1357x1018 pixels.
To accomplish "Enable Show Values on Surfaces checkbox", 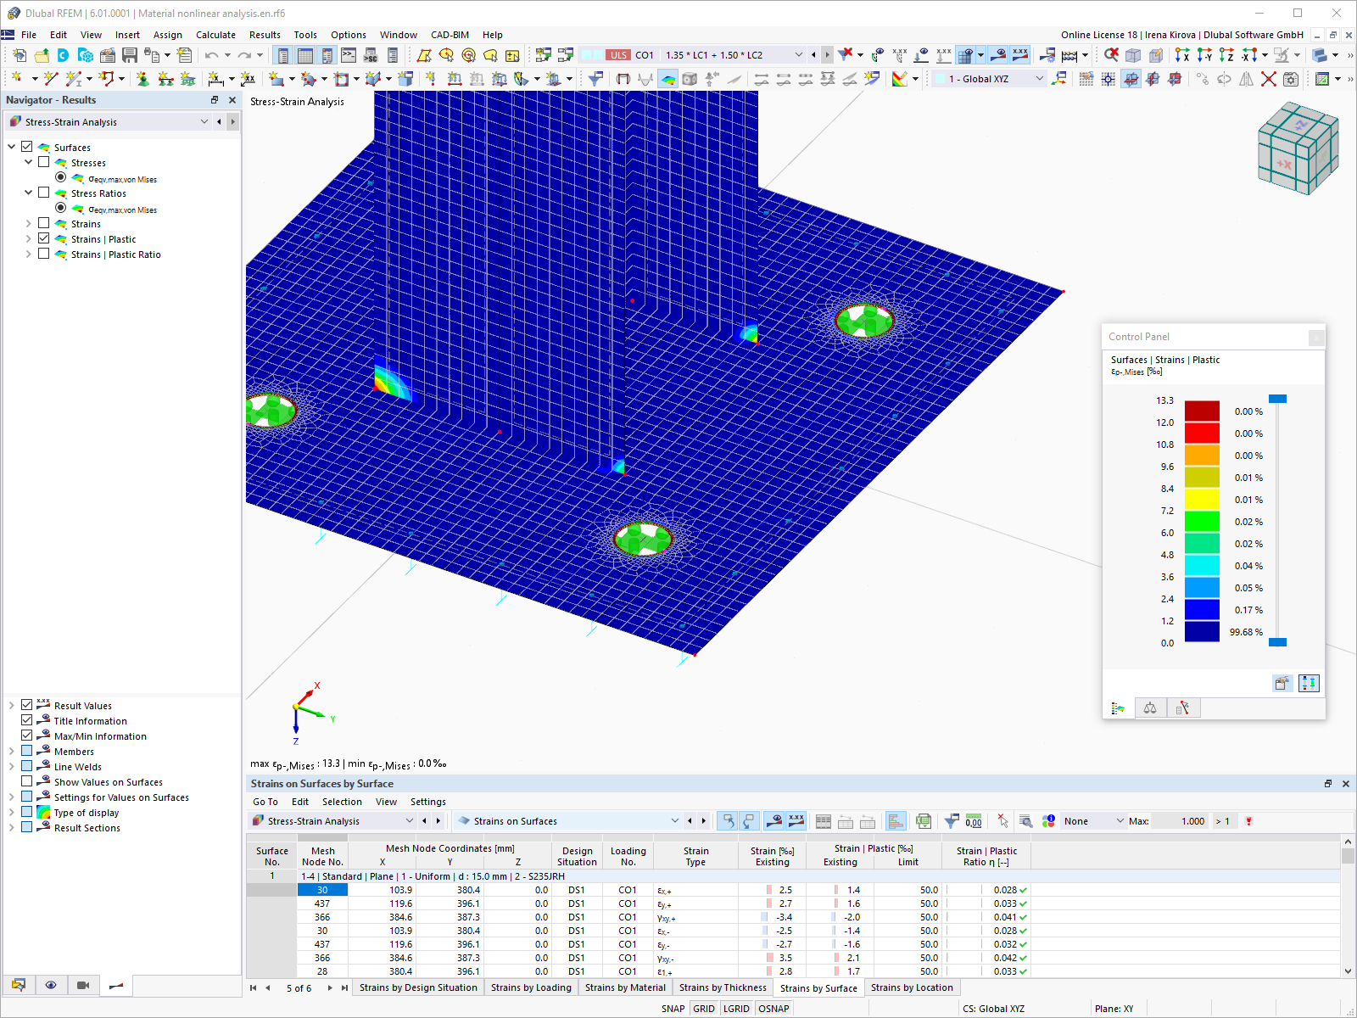I will pyautogui.click(x=27, y=781).
